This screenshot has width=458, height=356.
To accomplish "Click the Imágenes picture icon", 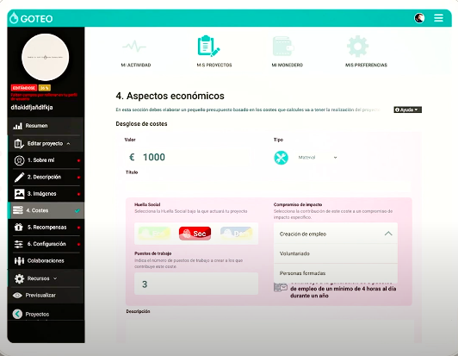I will (19, 194).
